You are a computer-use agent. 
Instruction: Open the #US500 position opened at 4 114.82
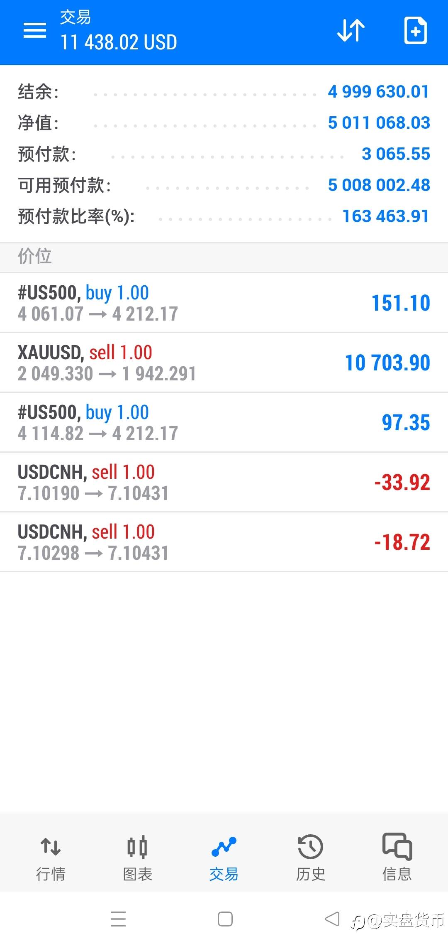[224, 422]
